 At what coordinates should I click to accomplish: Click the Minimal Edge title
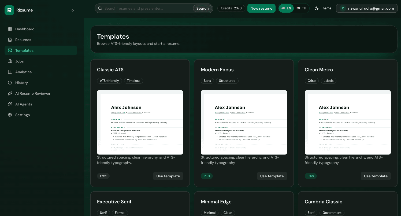point(216,202)
